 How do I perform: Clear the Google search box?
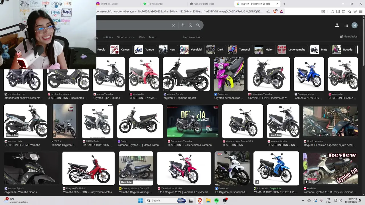pos(173,25)
